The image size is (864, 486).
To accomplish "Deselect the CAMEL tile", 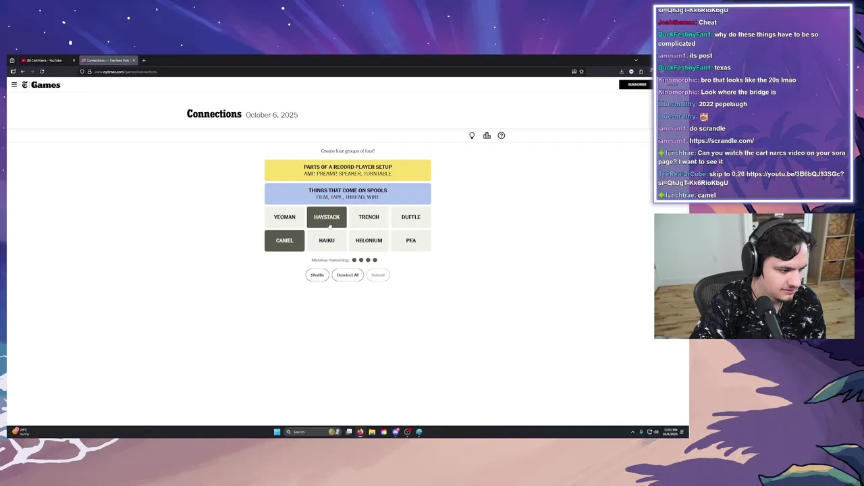I will point(284,240).
